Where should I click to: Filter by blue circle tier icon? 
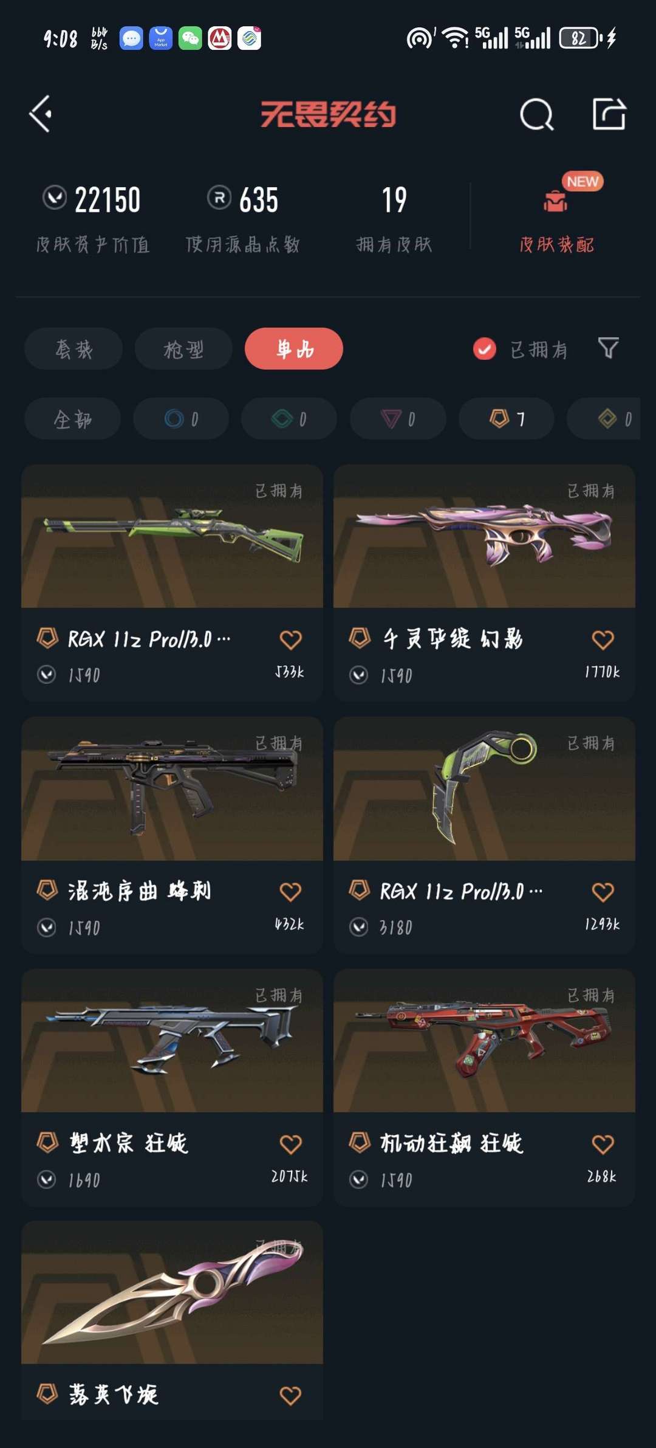pyautogui.click(x=181, y=419)
